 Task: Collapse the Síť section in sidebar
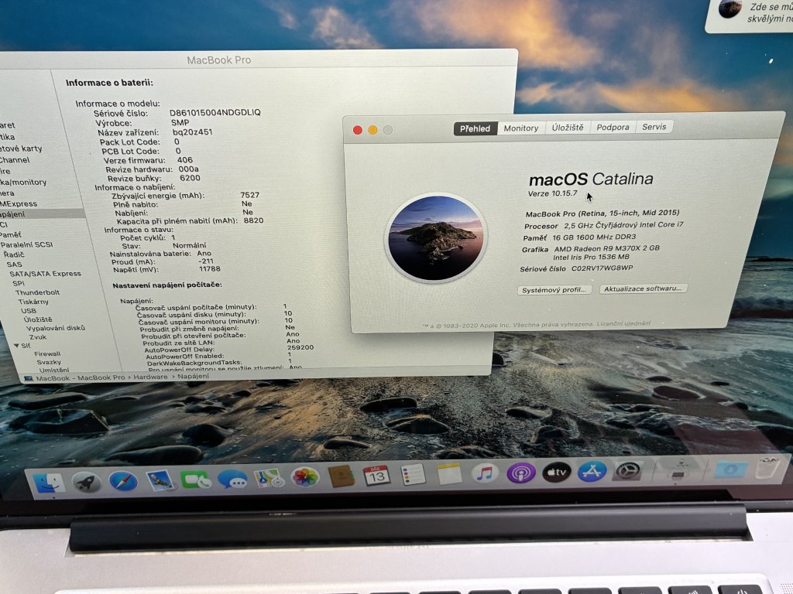tap(17, 346)
